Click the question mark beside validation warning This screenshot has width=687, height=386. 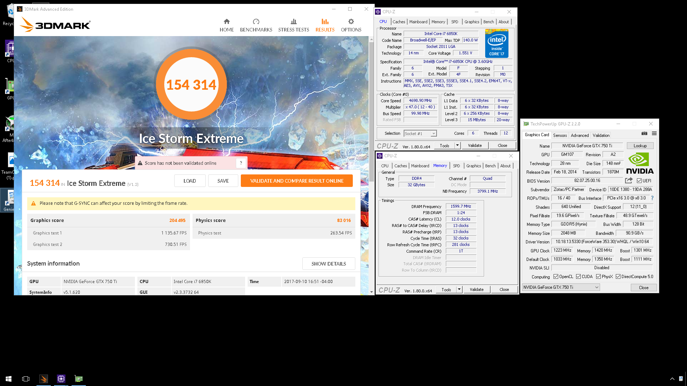point(241,163)
